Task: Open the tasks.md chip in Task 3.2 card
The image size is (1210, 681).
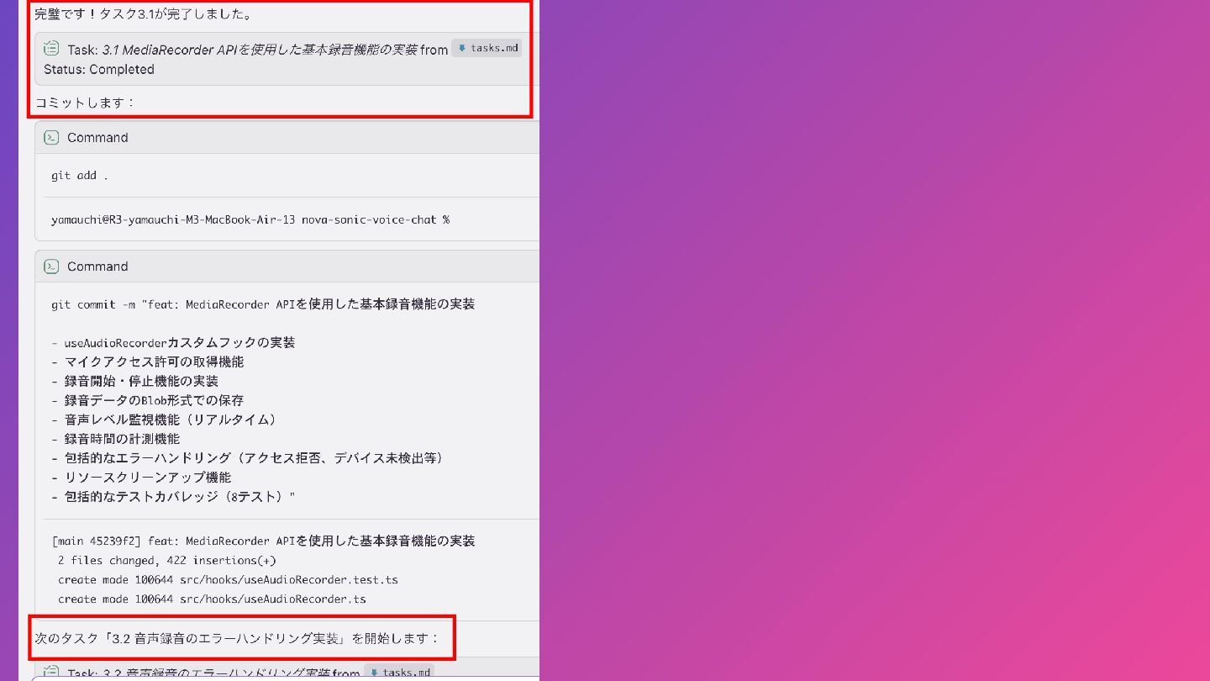Action: (x=398, y=673)
